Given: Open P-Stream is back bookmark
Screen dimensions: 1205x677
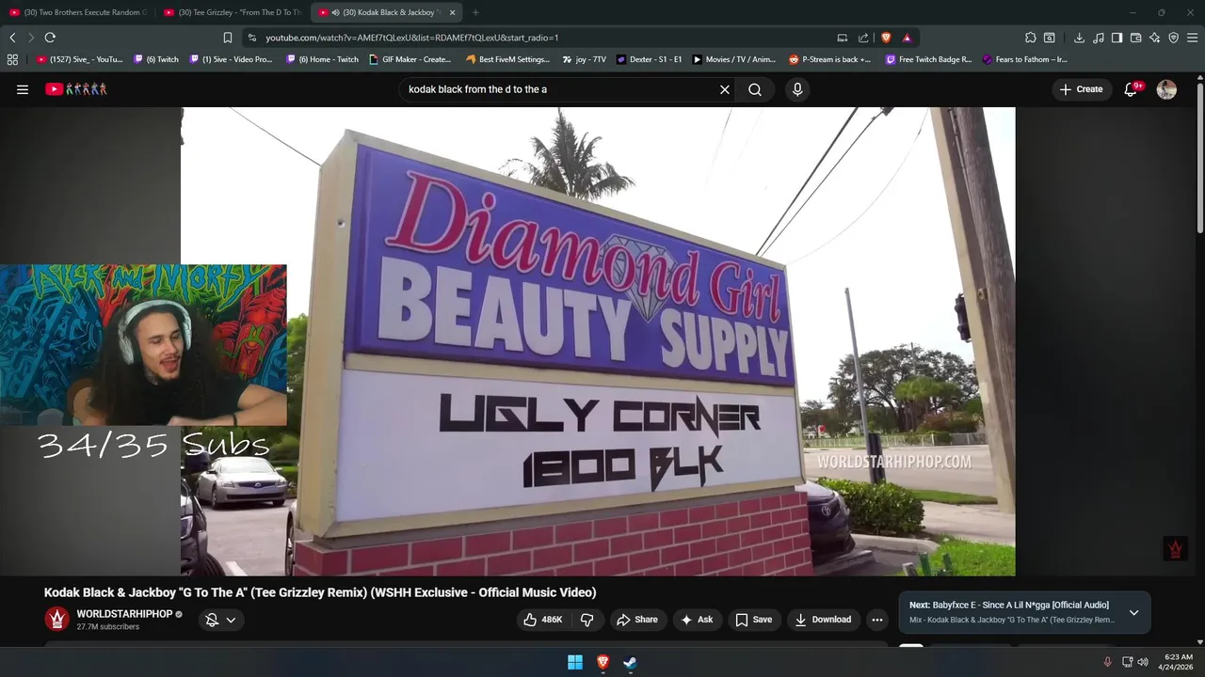Looking at the screenshot, I should pyautogui.click(x=830, y=59).
